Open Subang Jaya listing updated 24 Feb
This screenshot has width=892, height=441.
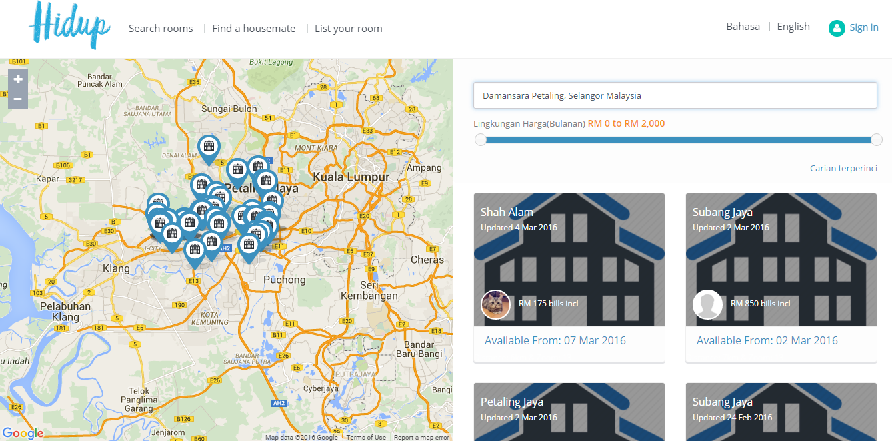[x=781, y=412]
